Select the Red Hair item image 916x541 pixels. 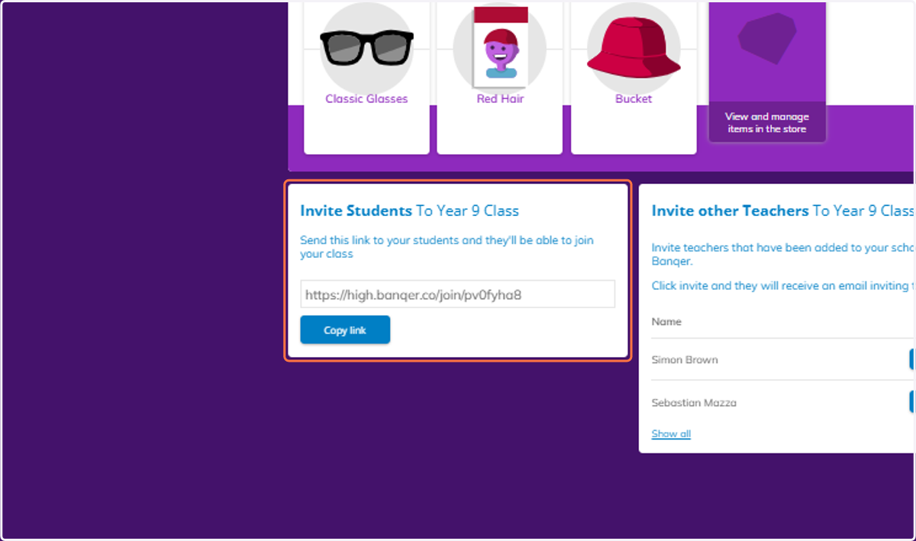[500, 47]
